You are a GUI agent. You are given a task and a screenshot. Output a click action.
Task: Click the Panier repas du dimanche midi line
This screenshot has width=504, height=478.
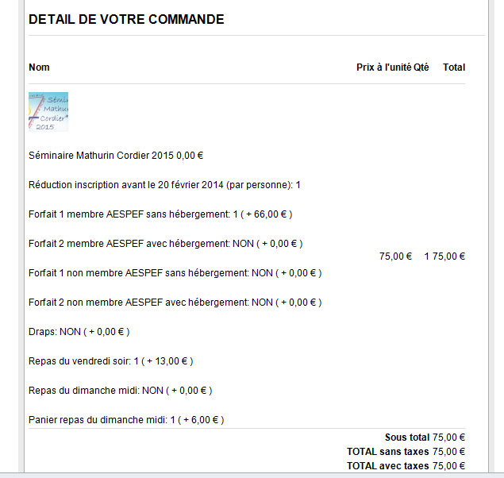(x=126, y=420)
